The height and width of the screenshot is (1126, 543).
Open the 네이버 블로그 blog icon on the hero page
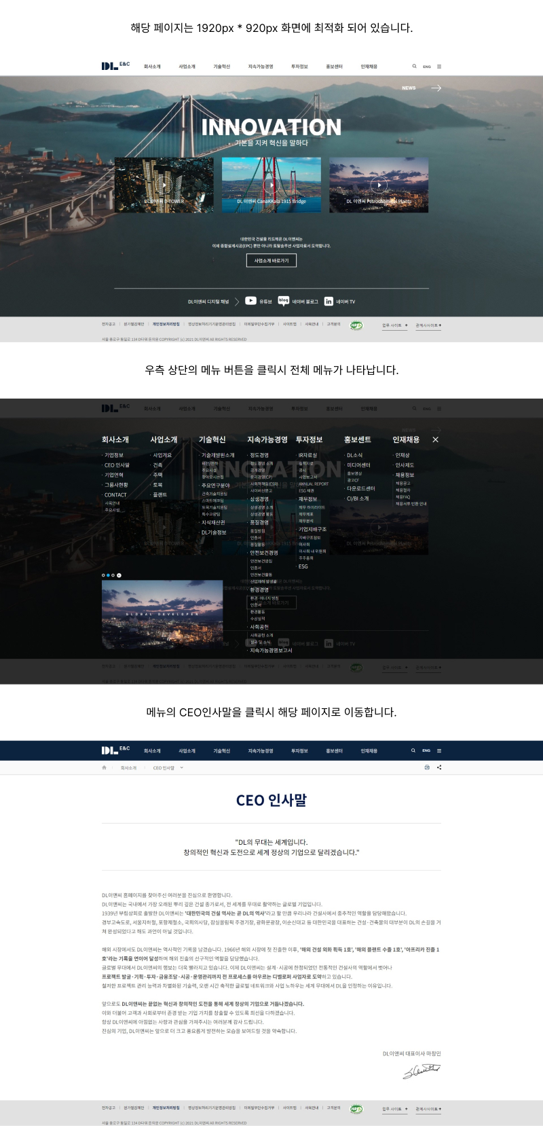click(x=284, y=301)
